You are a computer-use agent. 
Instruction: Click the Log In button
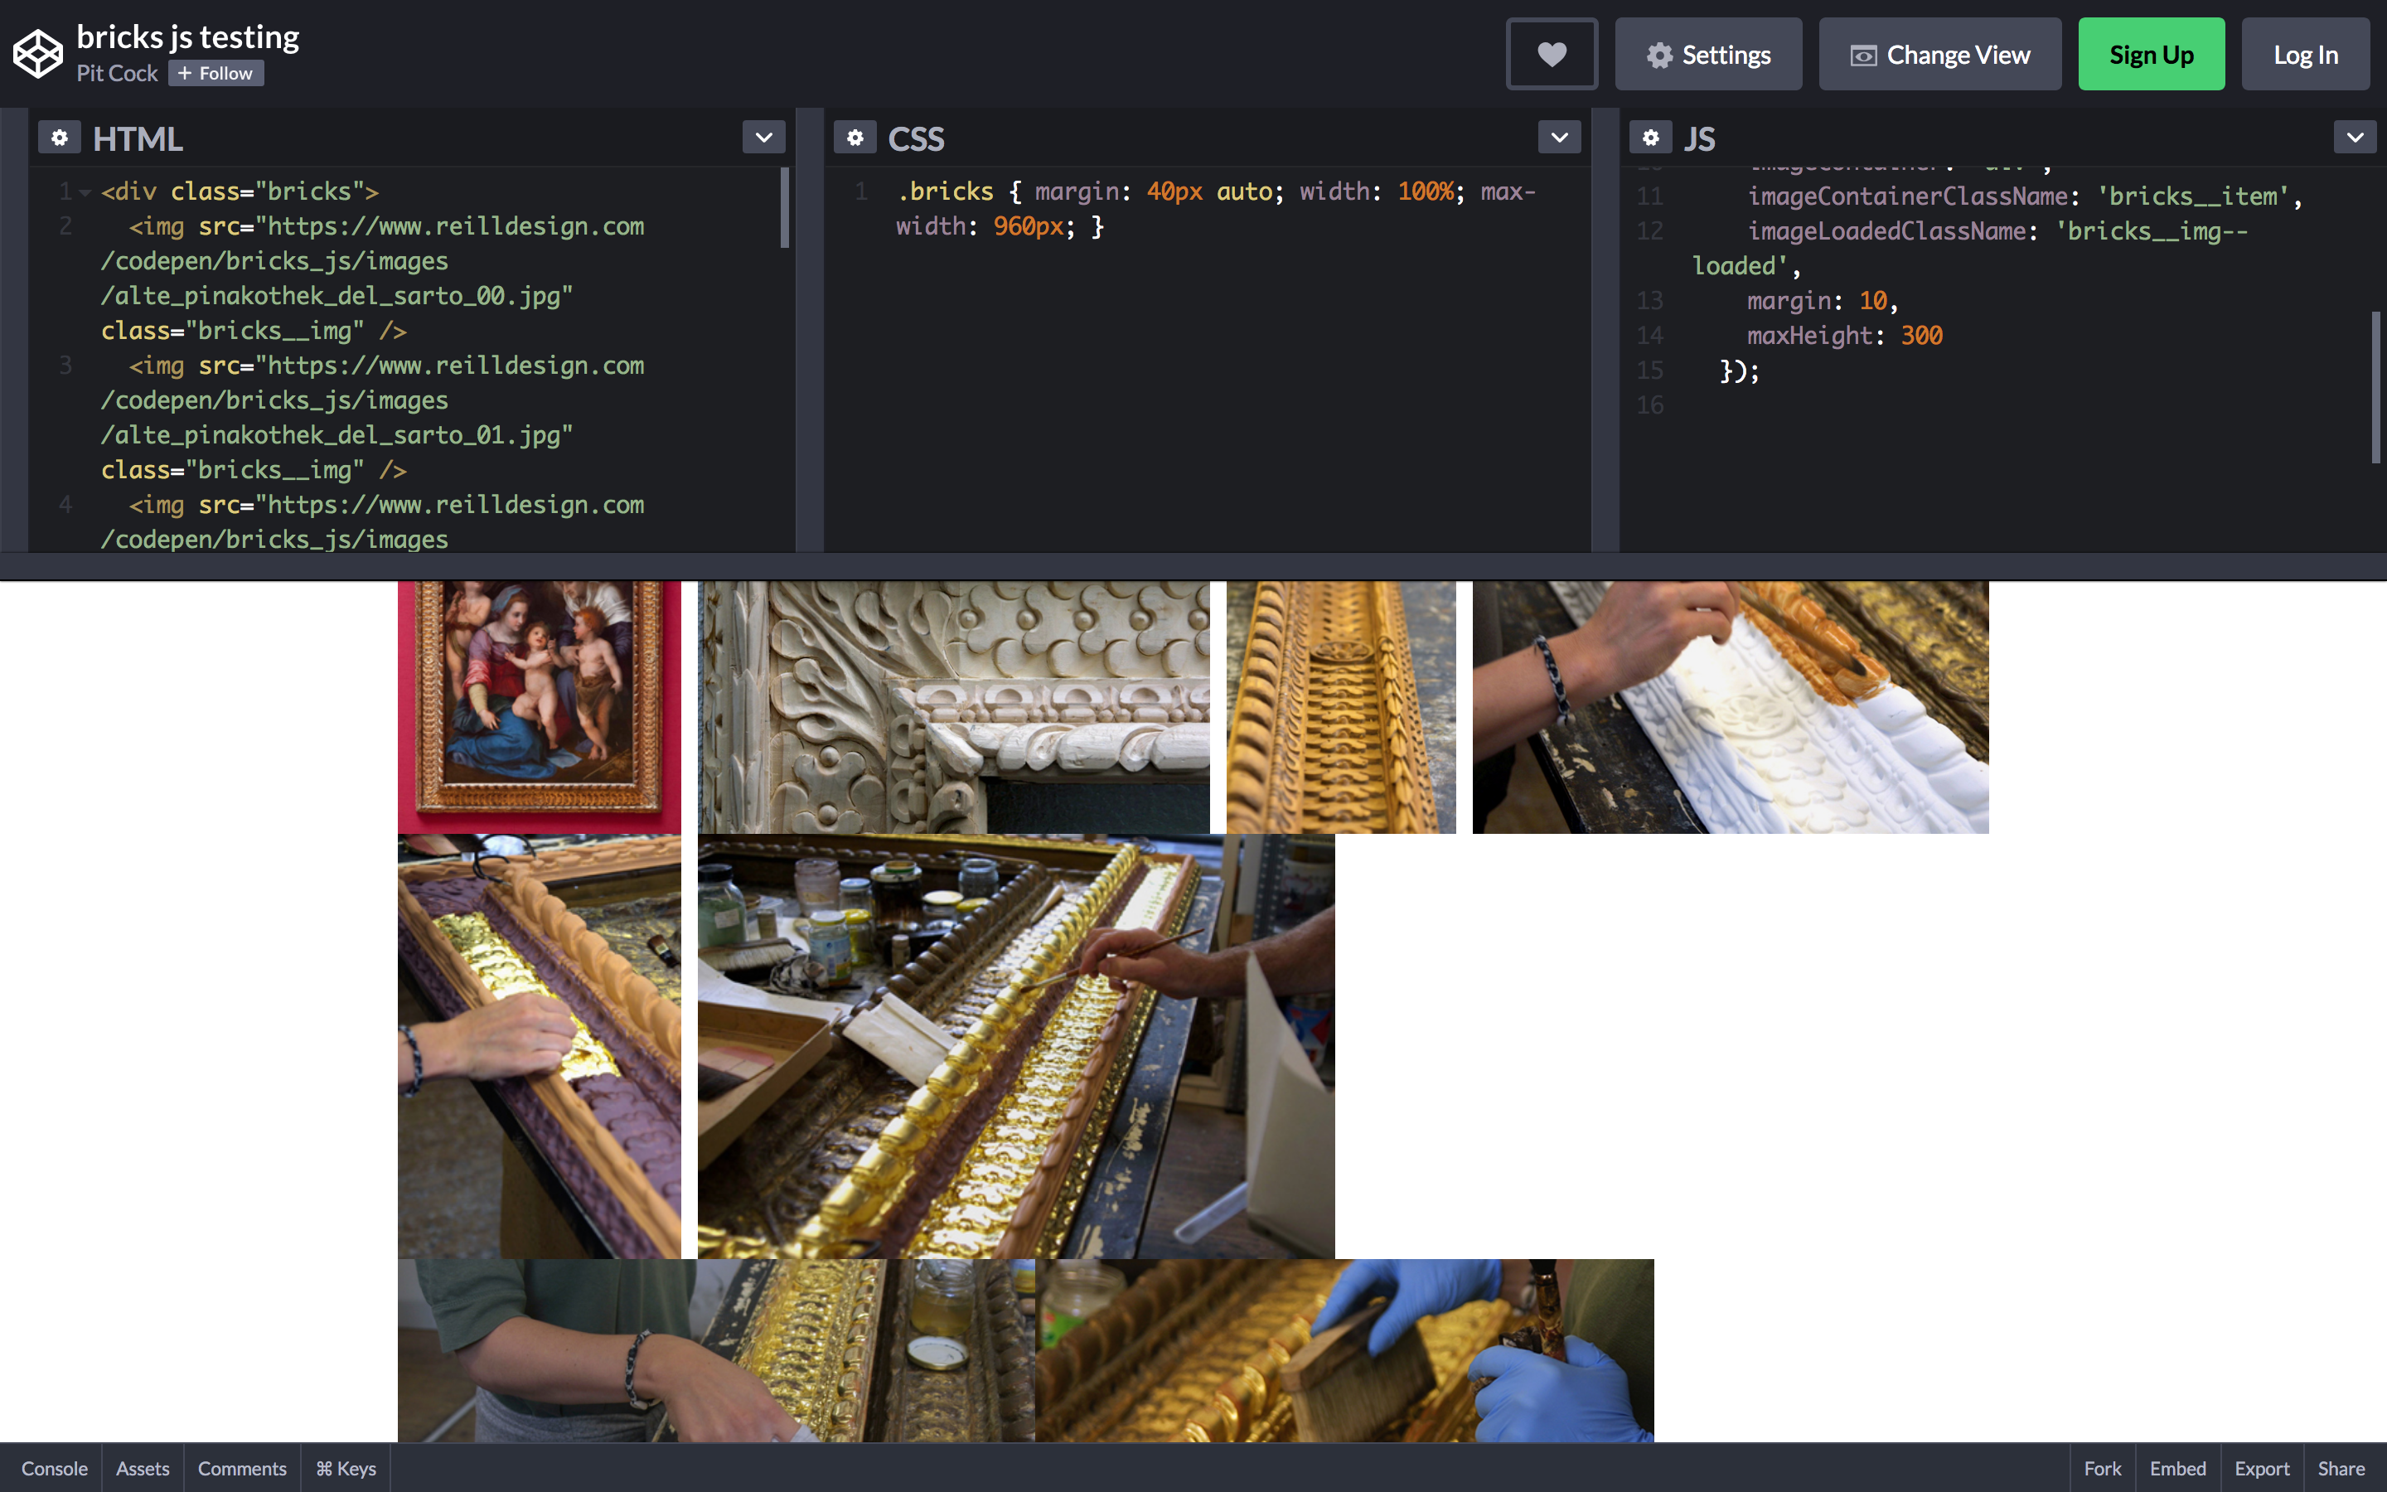click(x=2304, y=54)
